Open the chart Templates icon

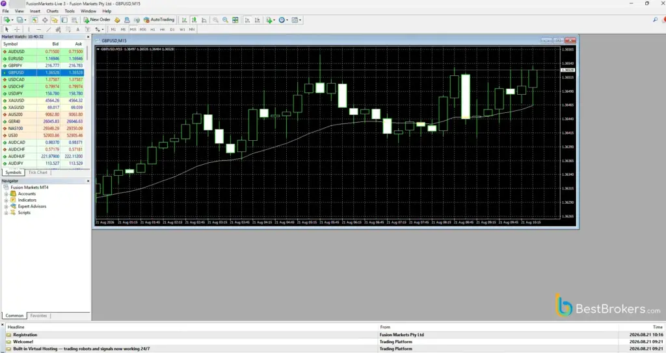[295, 20]
